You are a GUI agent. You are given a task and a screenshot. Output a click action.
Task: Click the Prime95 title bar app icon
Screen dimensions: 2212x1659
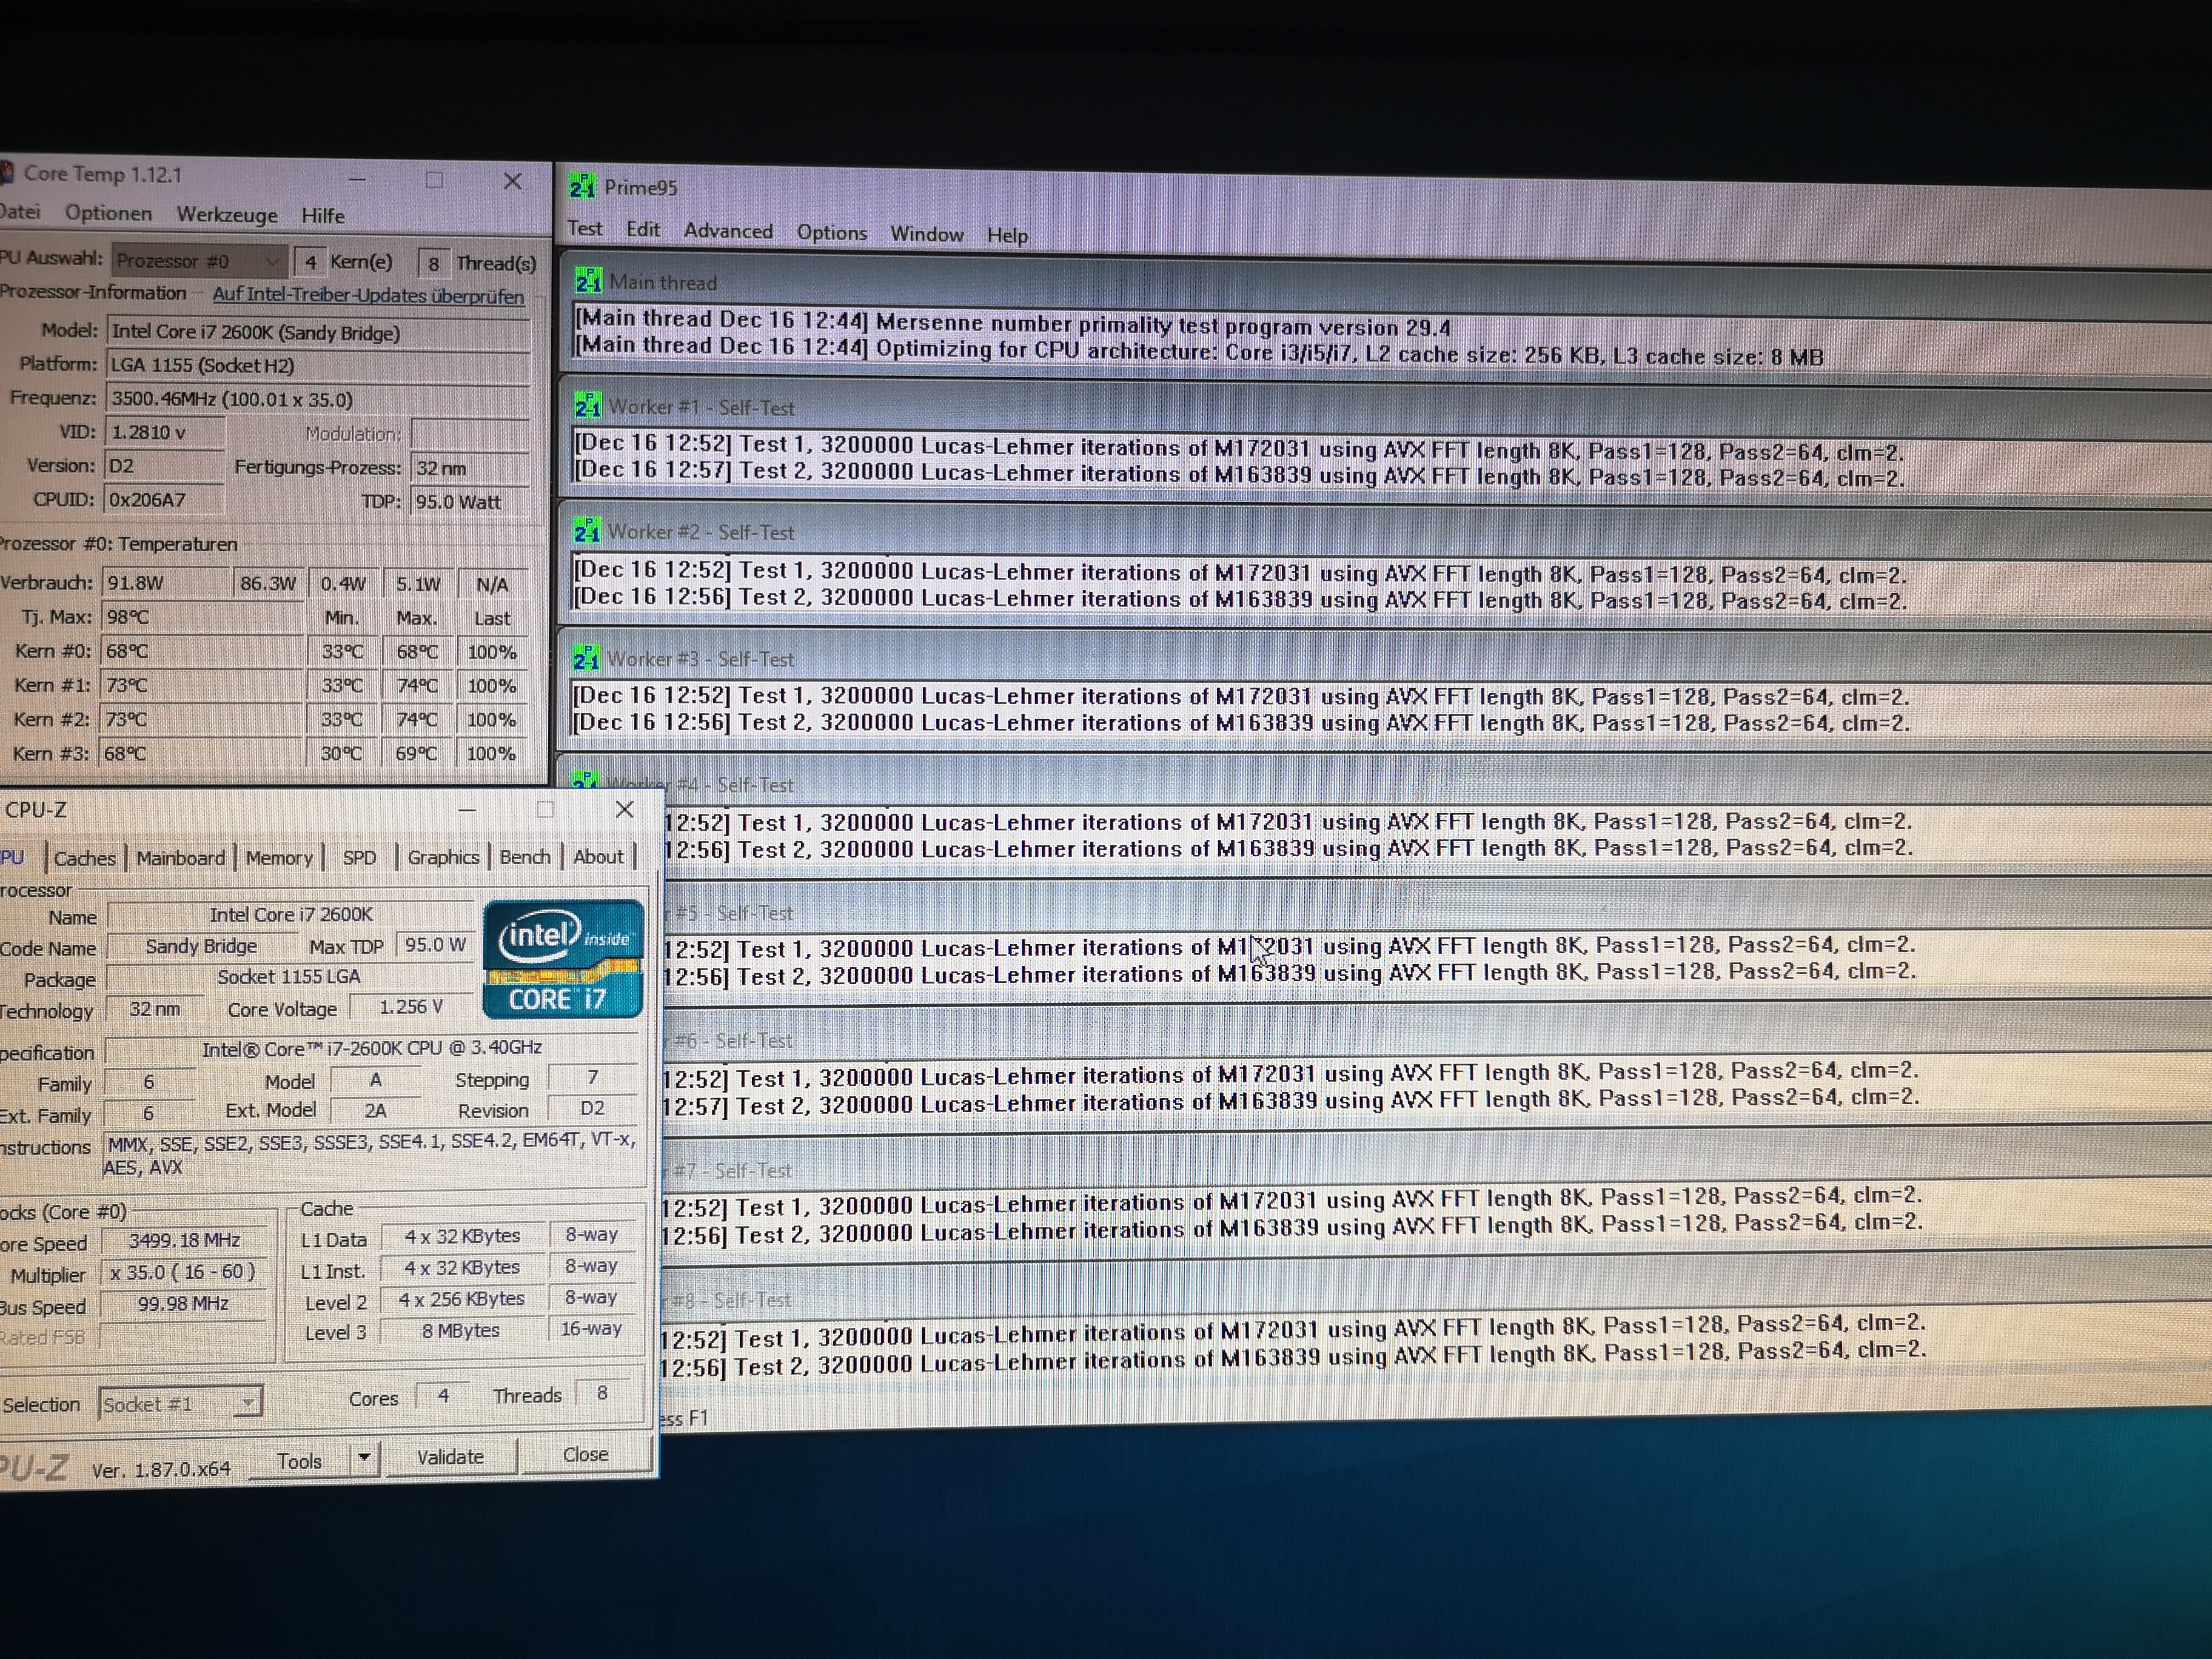[x=582, y=186]
